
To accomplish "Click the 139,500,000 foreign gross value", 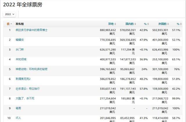I will click(x=160, y=89).
